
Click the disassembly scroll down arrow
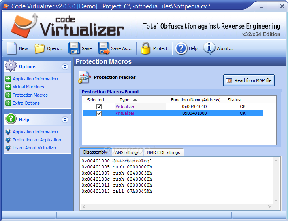[276, 200]
